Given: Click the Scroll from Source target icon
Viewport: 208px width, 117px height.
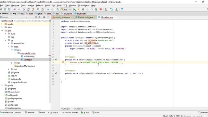Looking at the screenshot, I should click(x=36, y=17).
